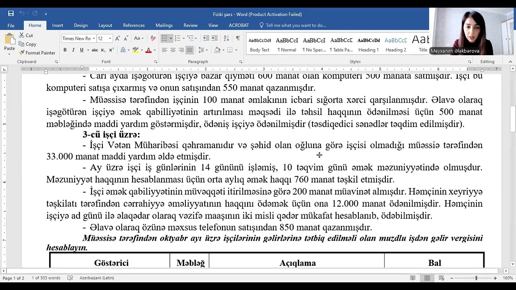Apply superscript formatting
This screenshot has height=290, width=516.
point(111,50)
